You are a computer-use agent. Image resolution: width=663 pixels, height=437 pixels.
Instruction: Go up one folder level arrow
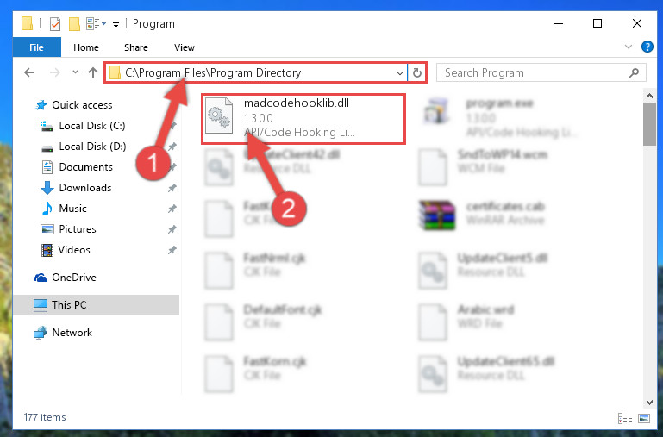click(x=93, y=72)
